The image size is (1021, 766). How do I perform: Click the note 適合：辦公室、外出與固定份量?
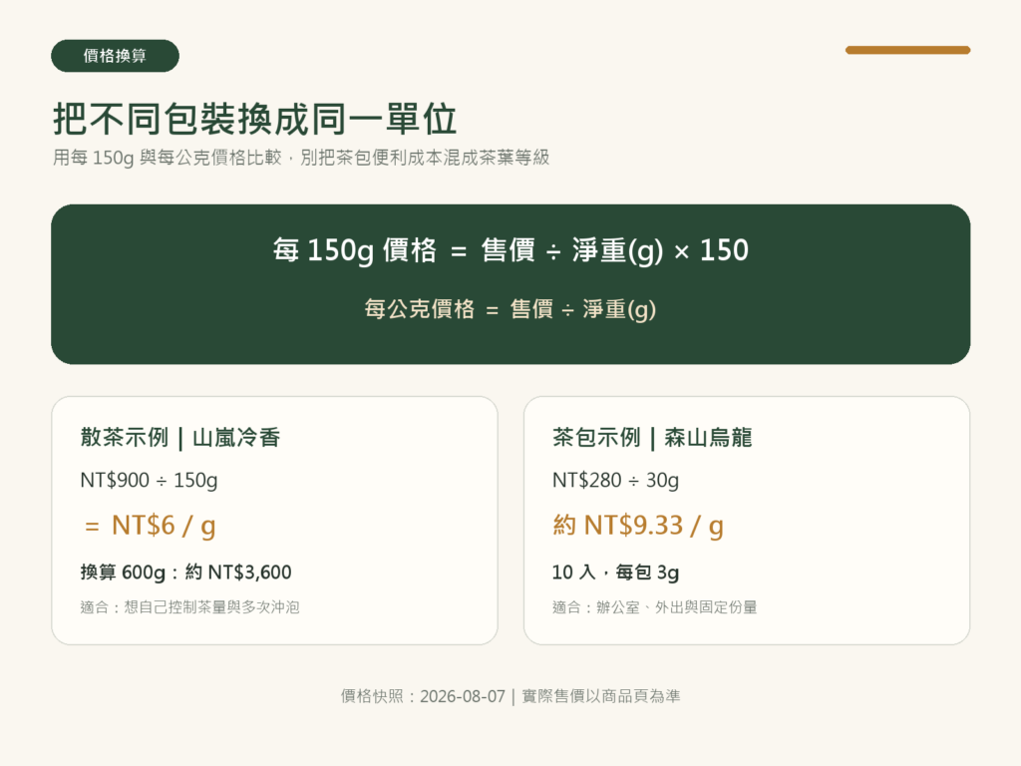[x=654, y=607]
